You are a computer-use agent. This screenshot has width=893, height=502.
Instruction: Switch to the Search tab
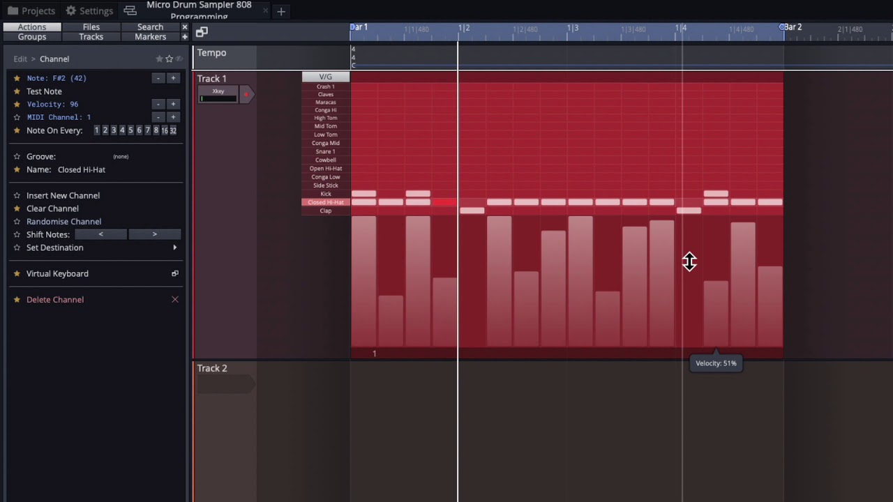click(x=150, y=27)
